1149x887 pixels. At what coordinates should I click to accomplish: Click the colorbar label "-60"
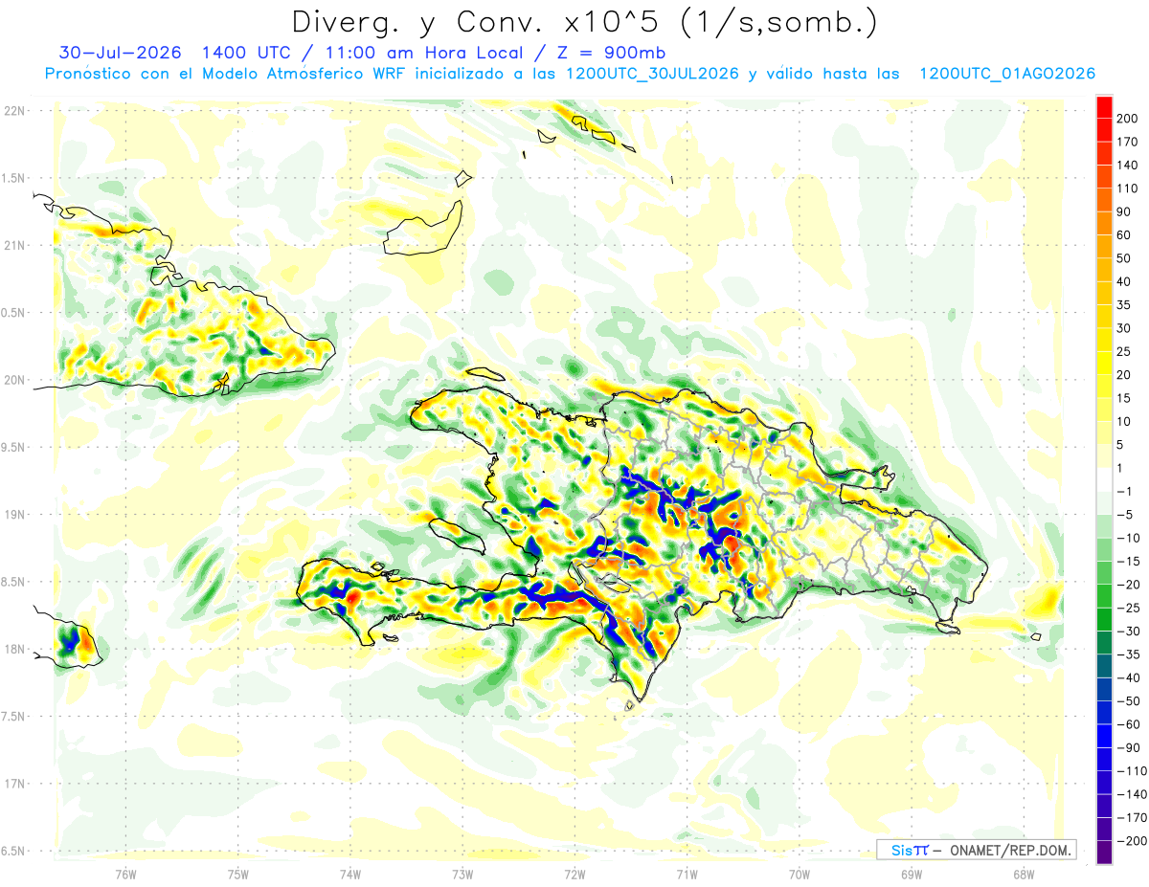pos(1128,724)
